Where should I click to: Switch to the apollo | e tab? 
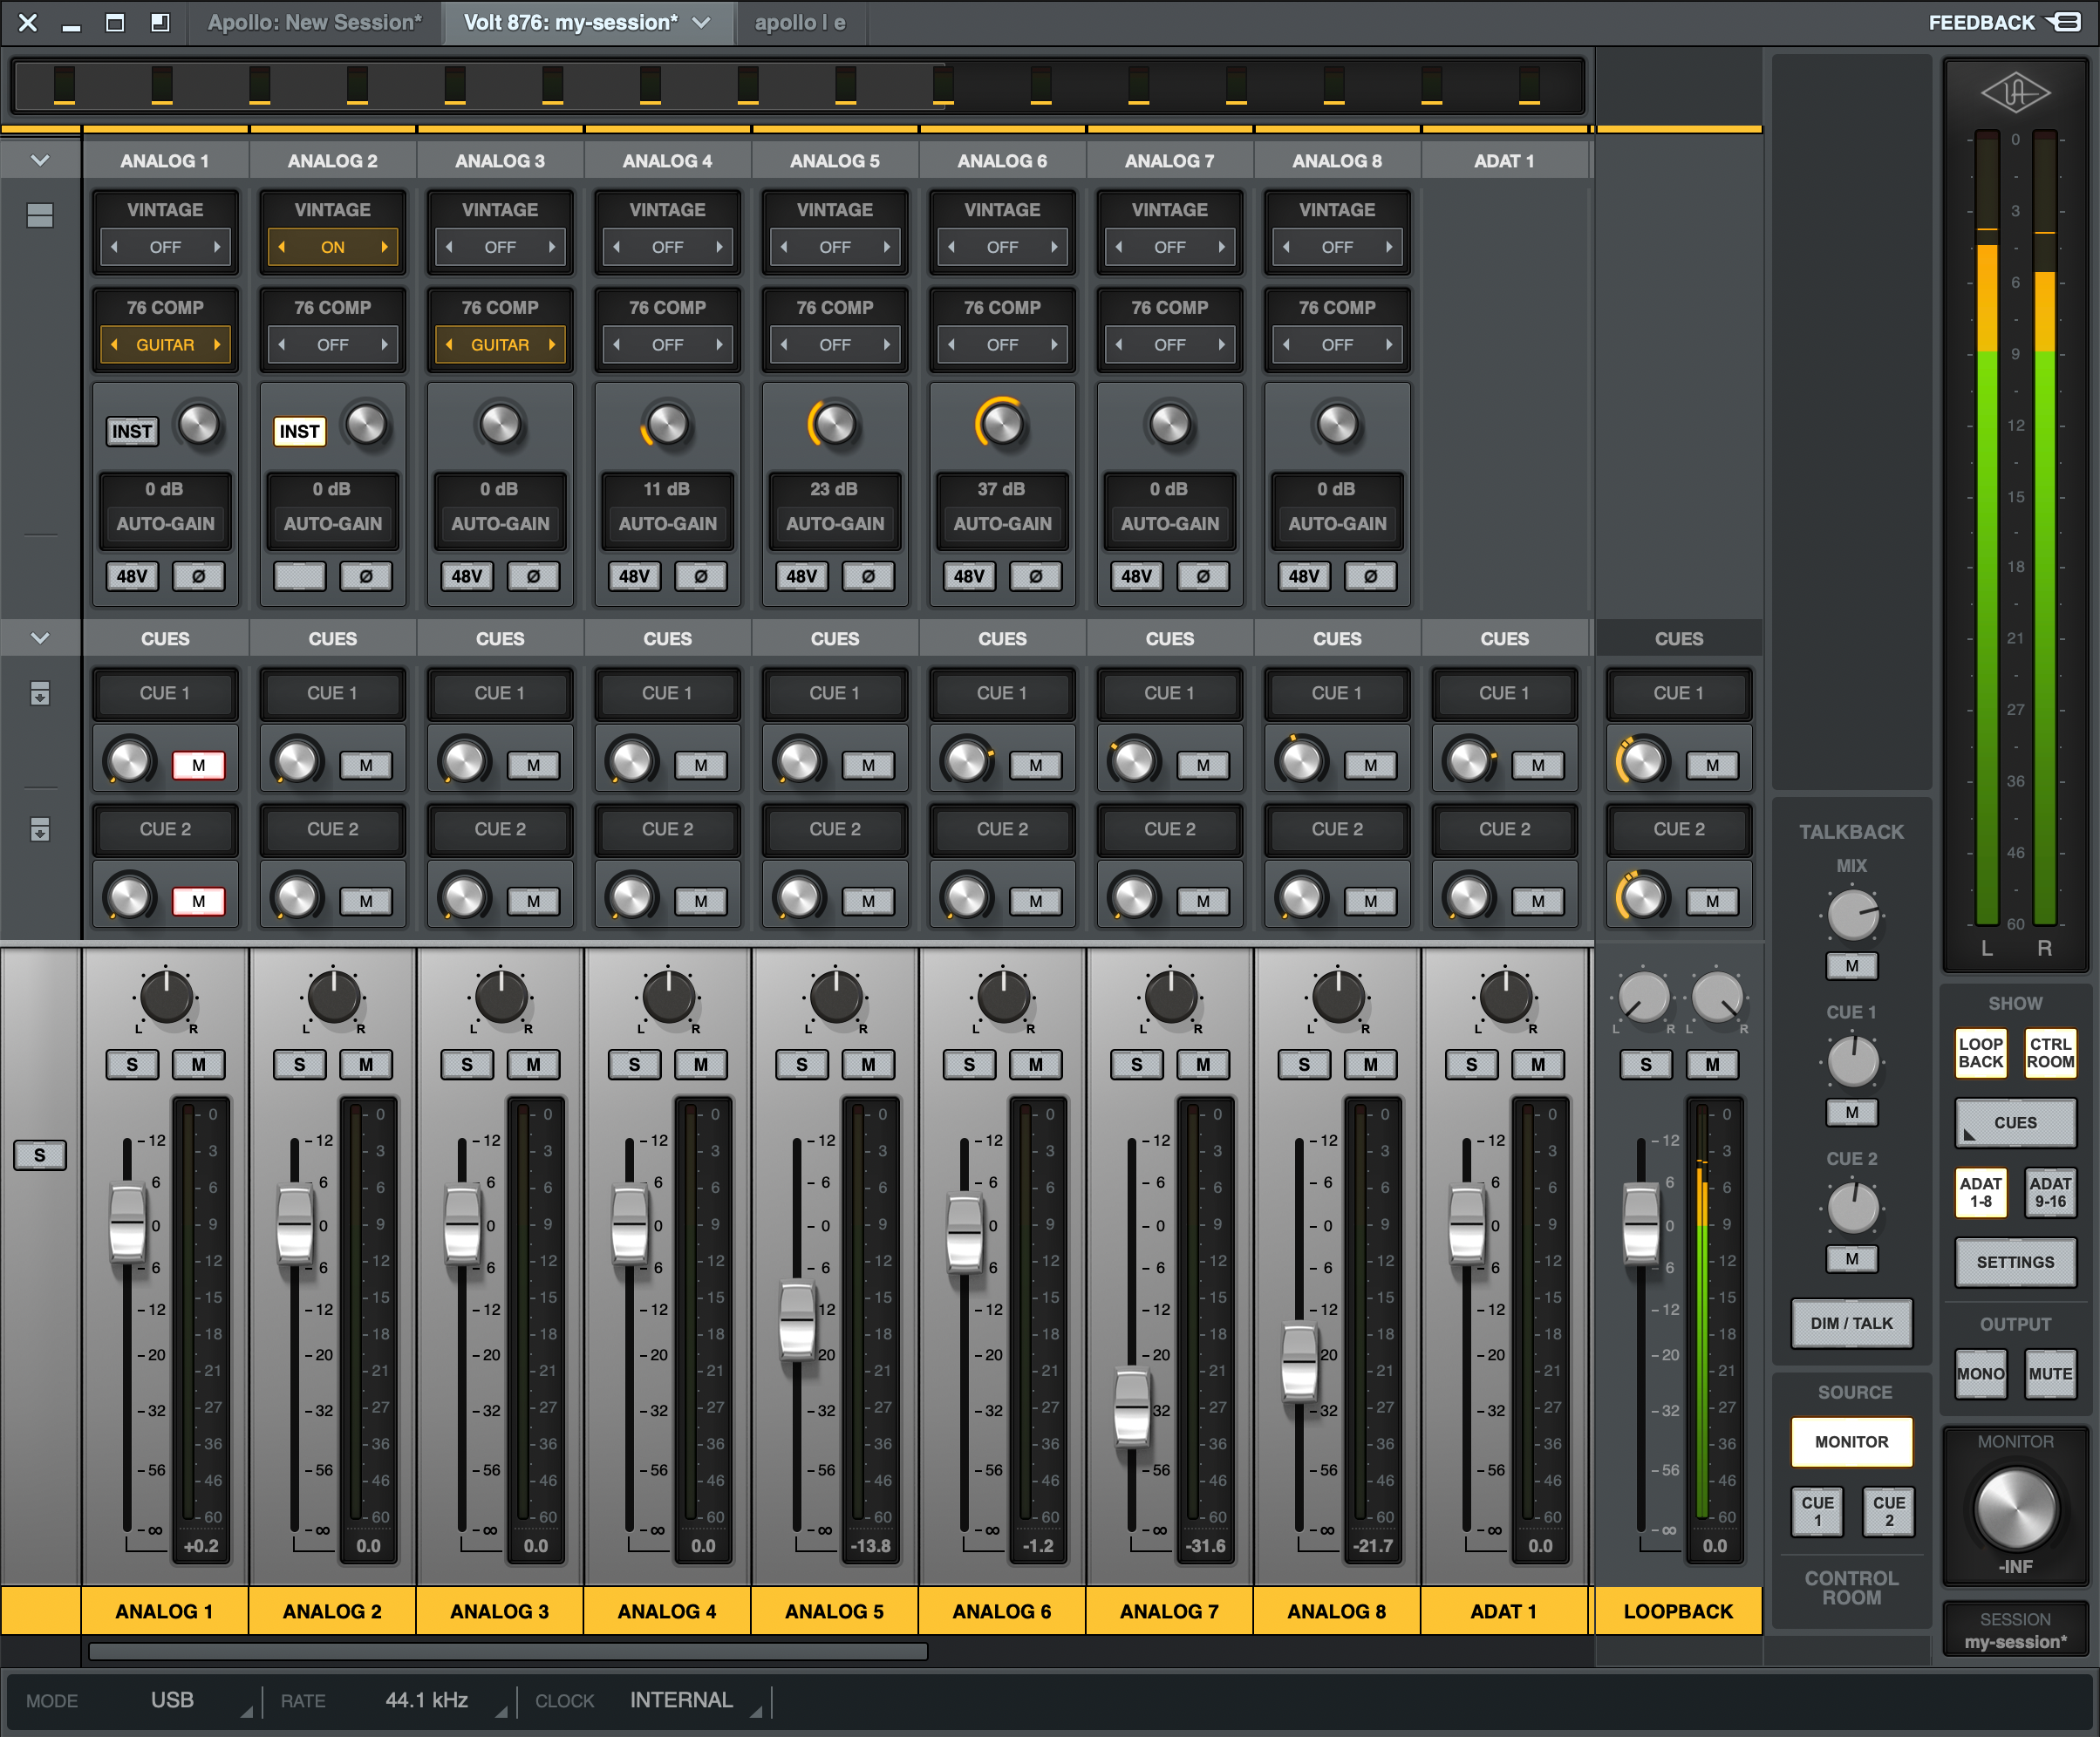(x=800, y=22)
